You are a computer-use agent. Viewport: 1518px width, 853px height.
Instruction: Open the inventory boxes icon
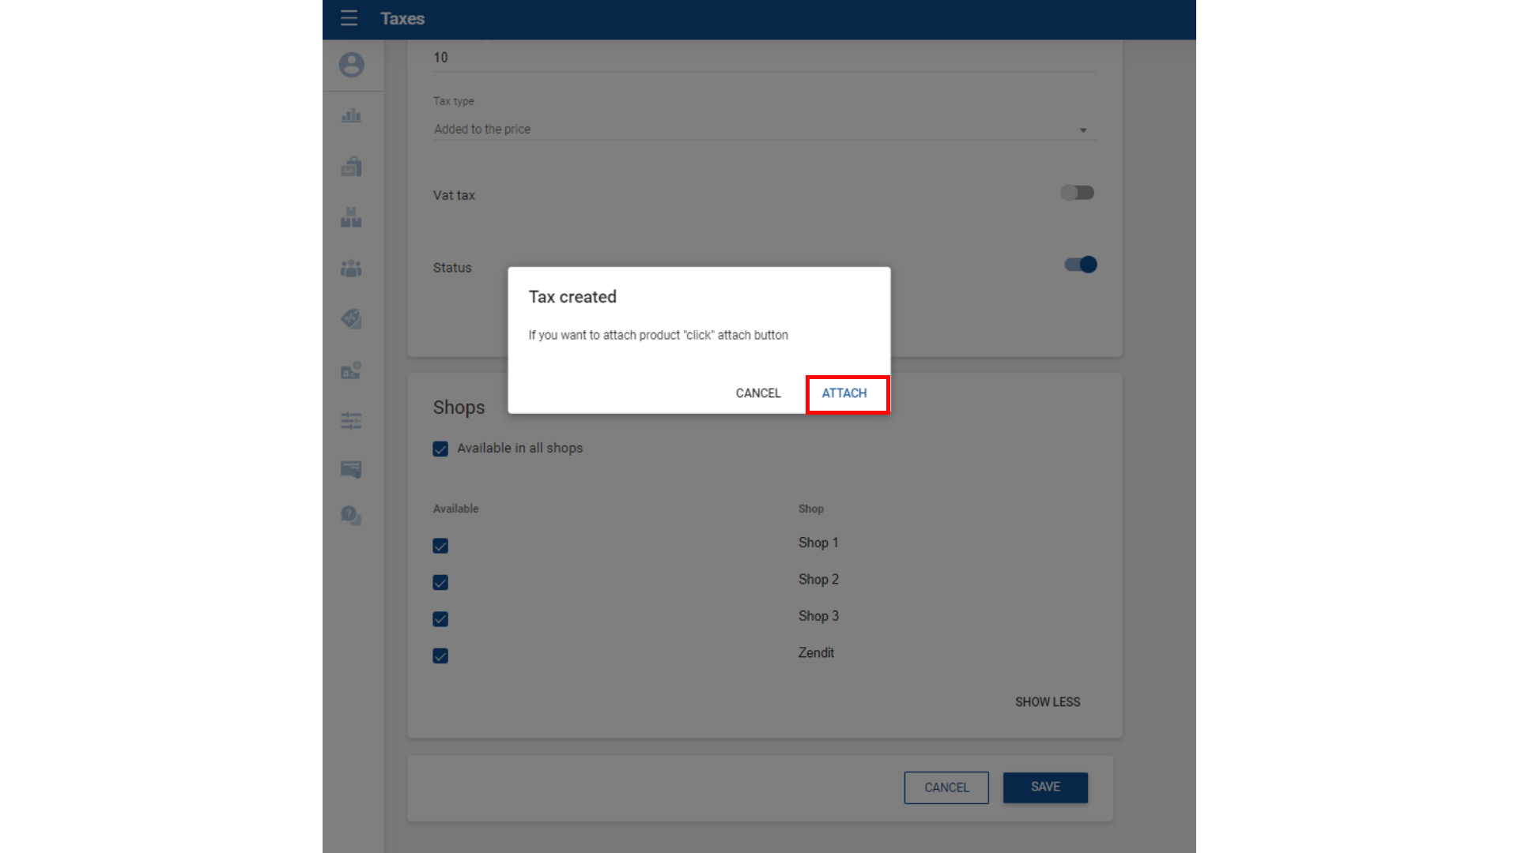[351, 217]
